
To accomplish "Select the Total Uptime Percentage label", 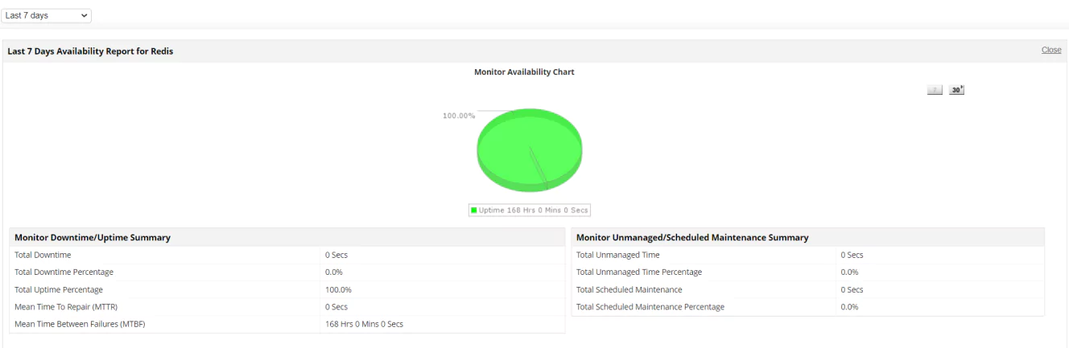I will (x=59, y=289).
